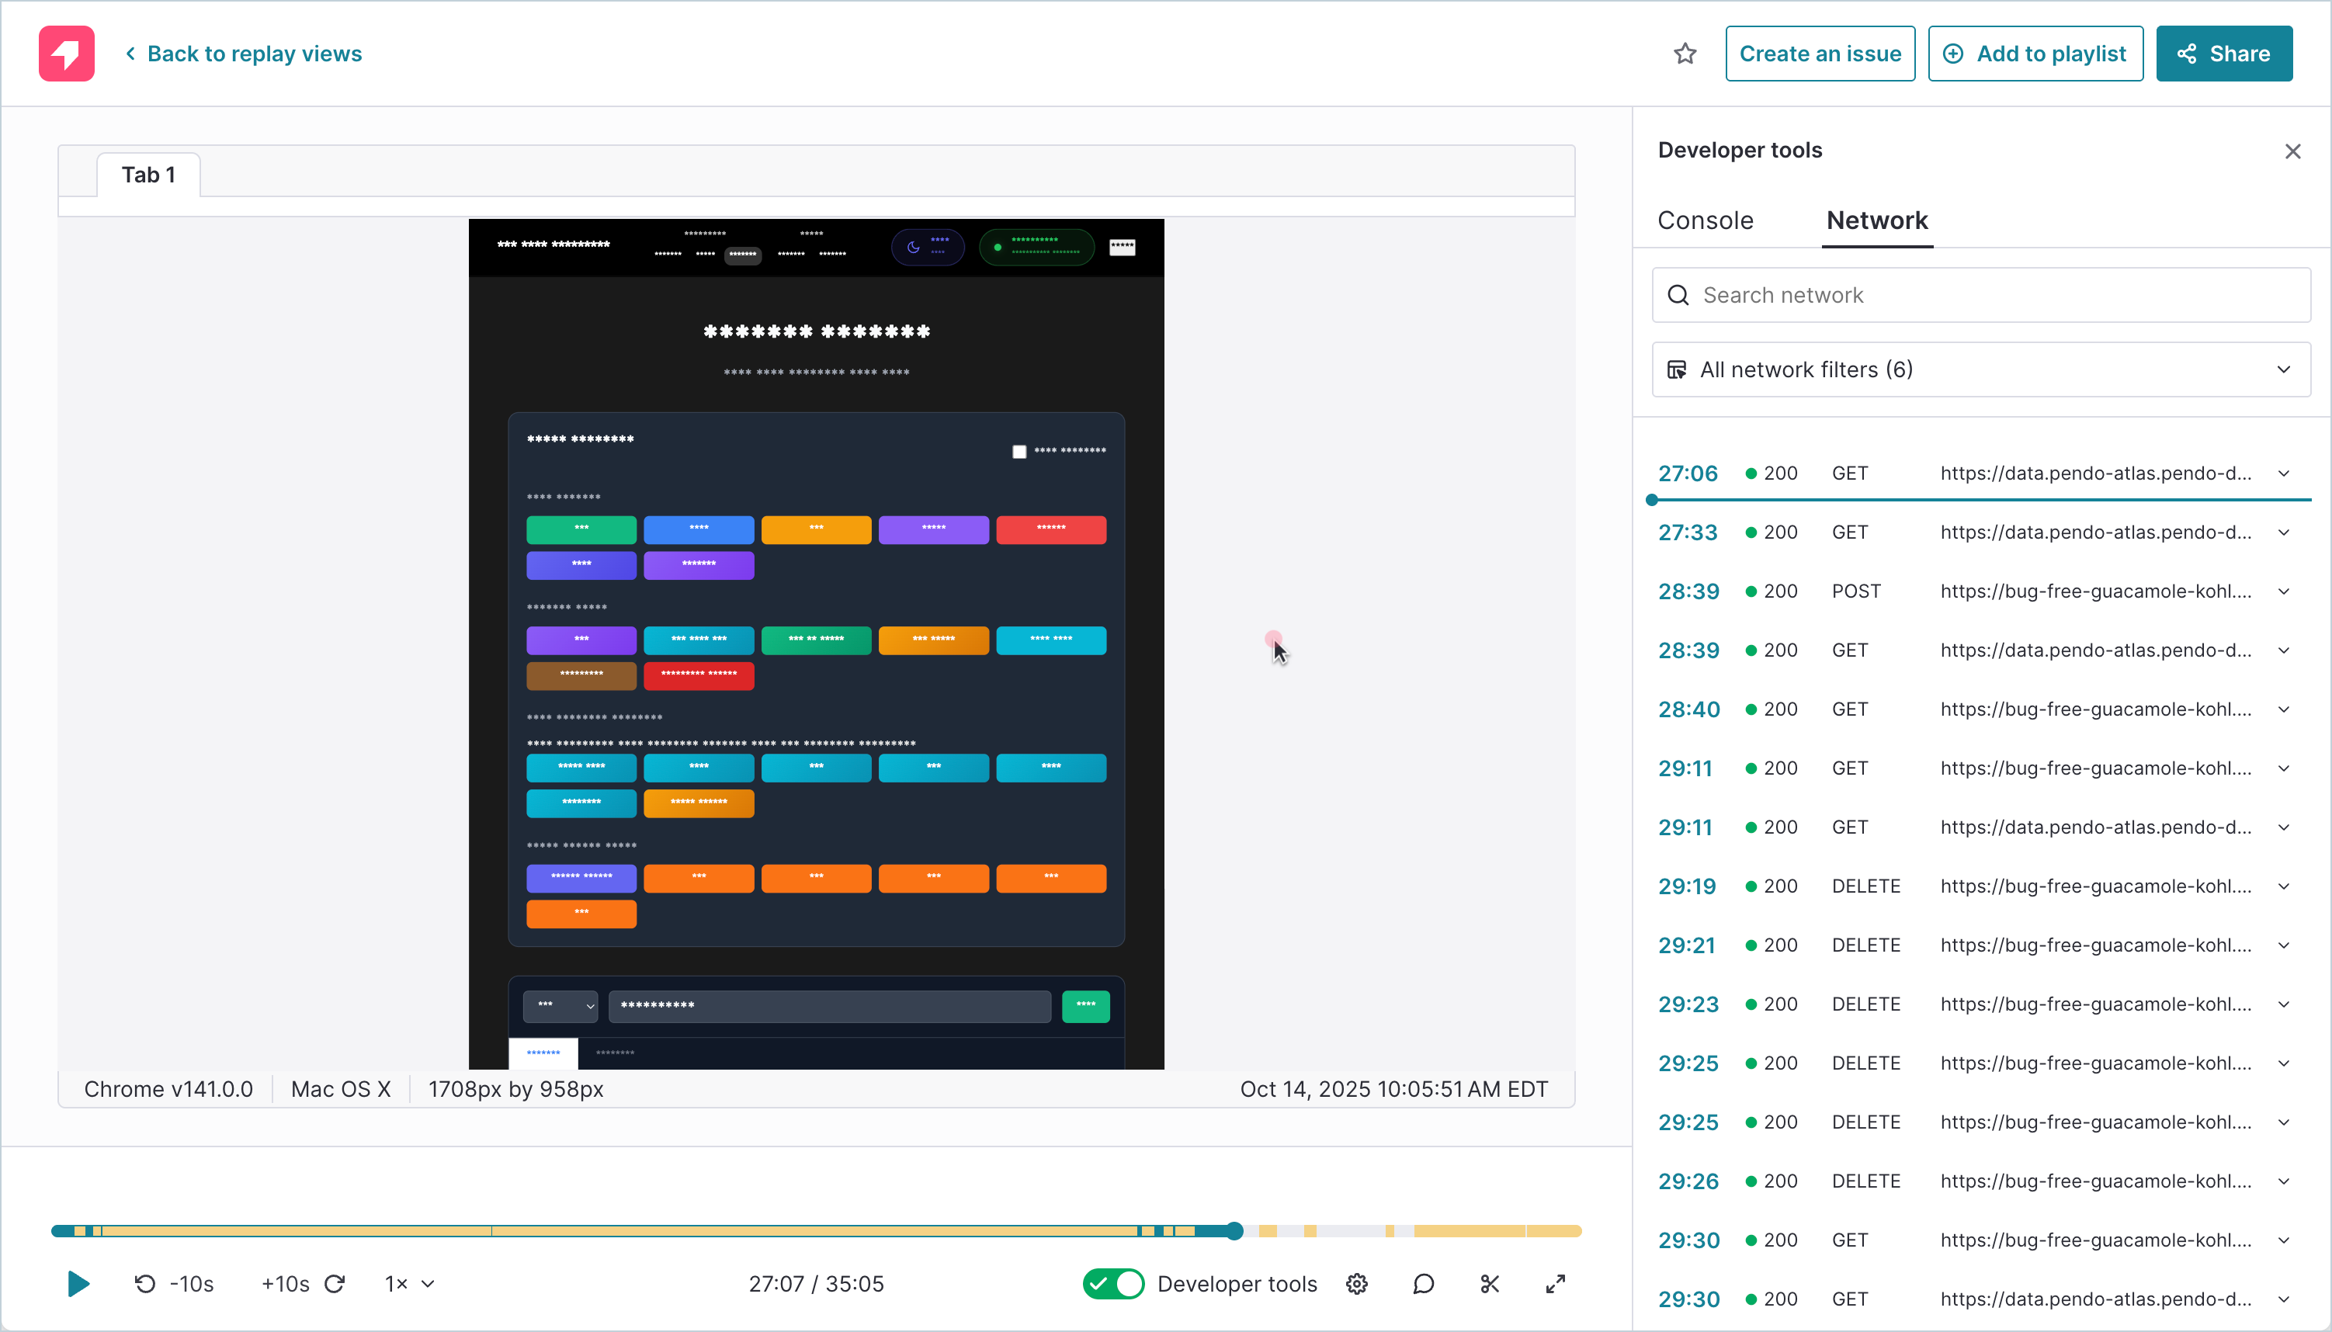The height and width of the screenshot is (1332, 2332).
Task: Expand the 28:39 POST request row
Action: click(2284, 591)
